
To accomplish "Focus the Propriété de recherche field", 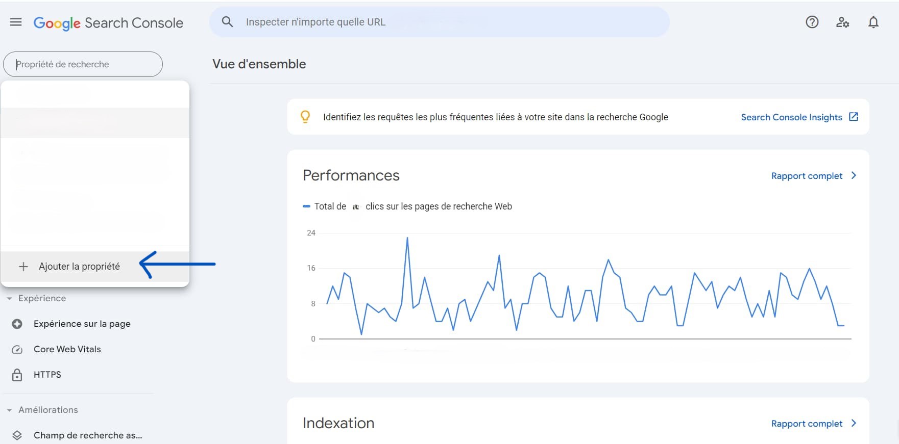I will [83, 64].
